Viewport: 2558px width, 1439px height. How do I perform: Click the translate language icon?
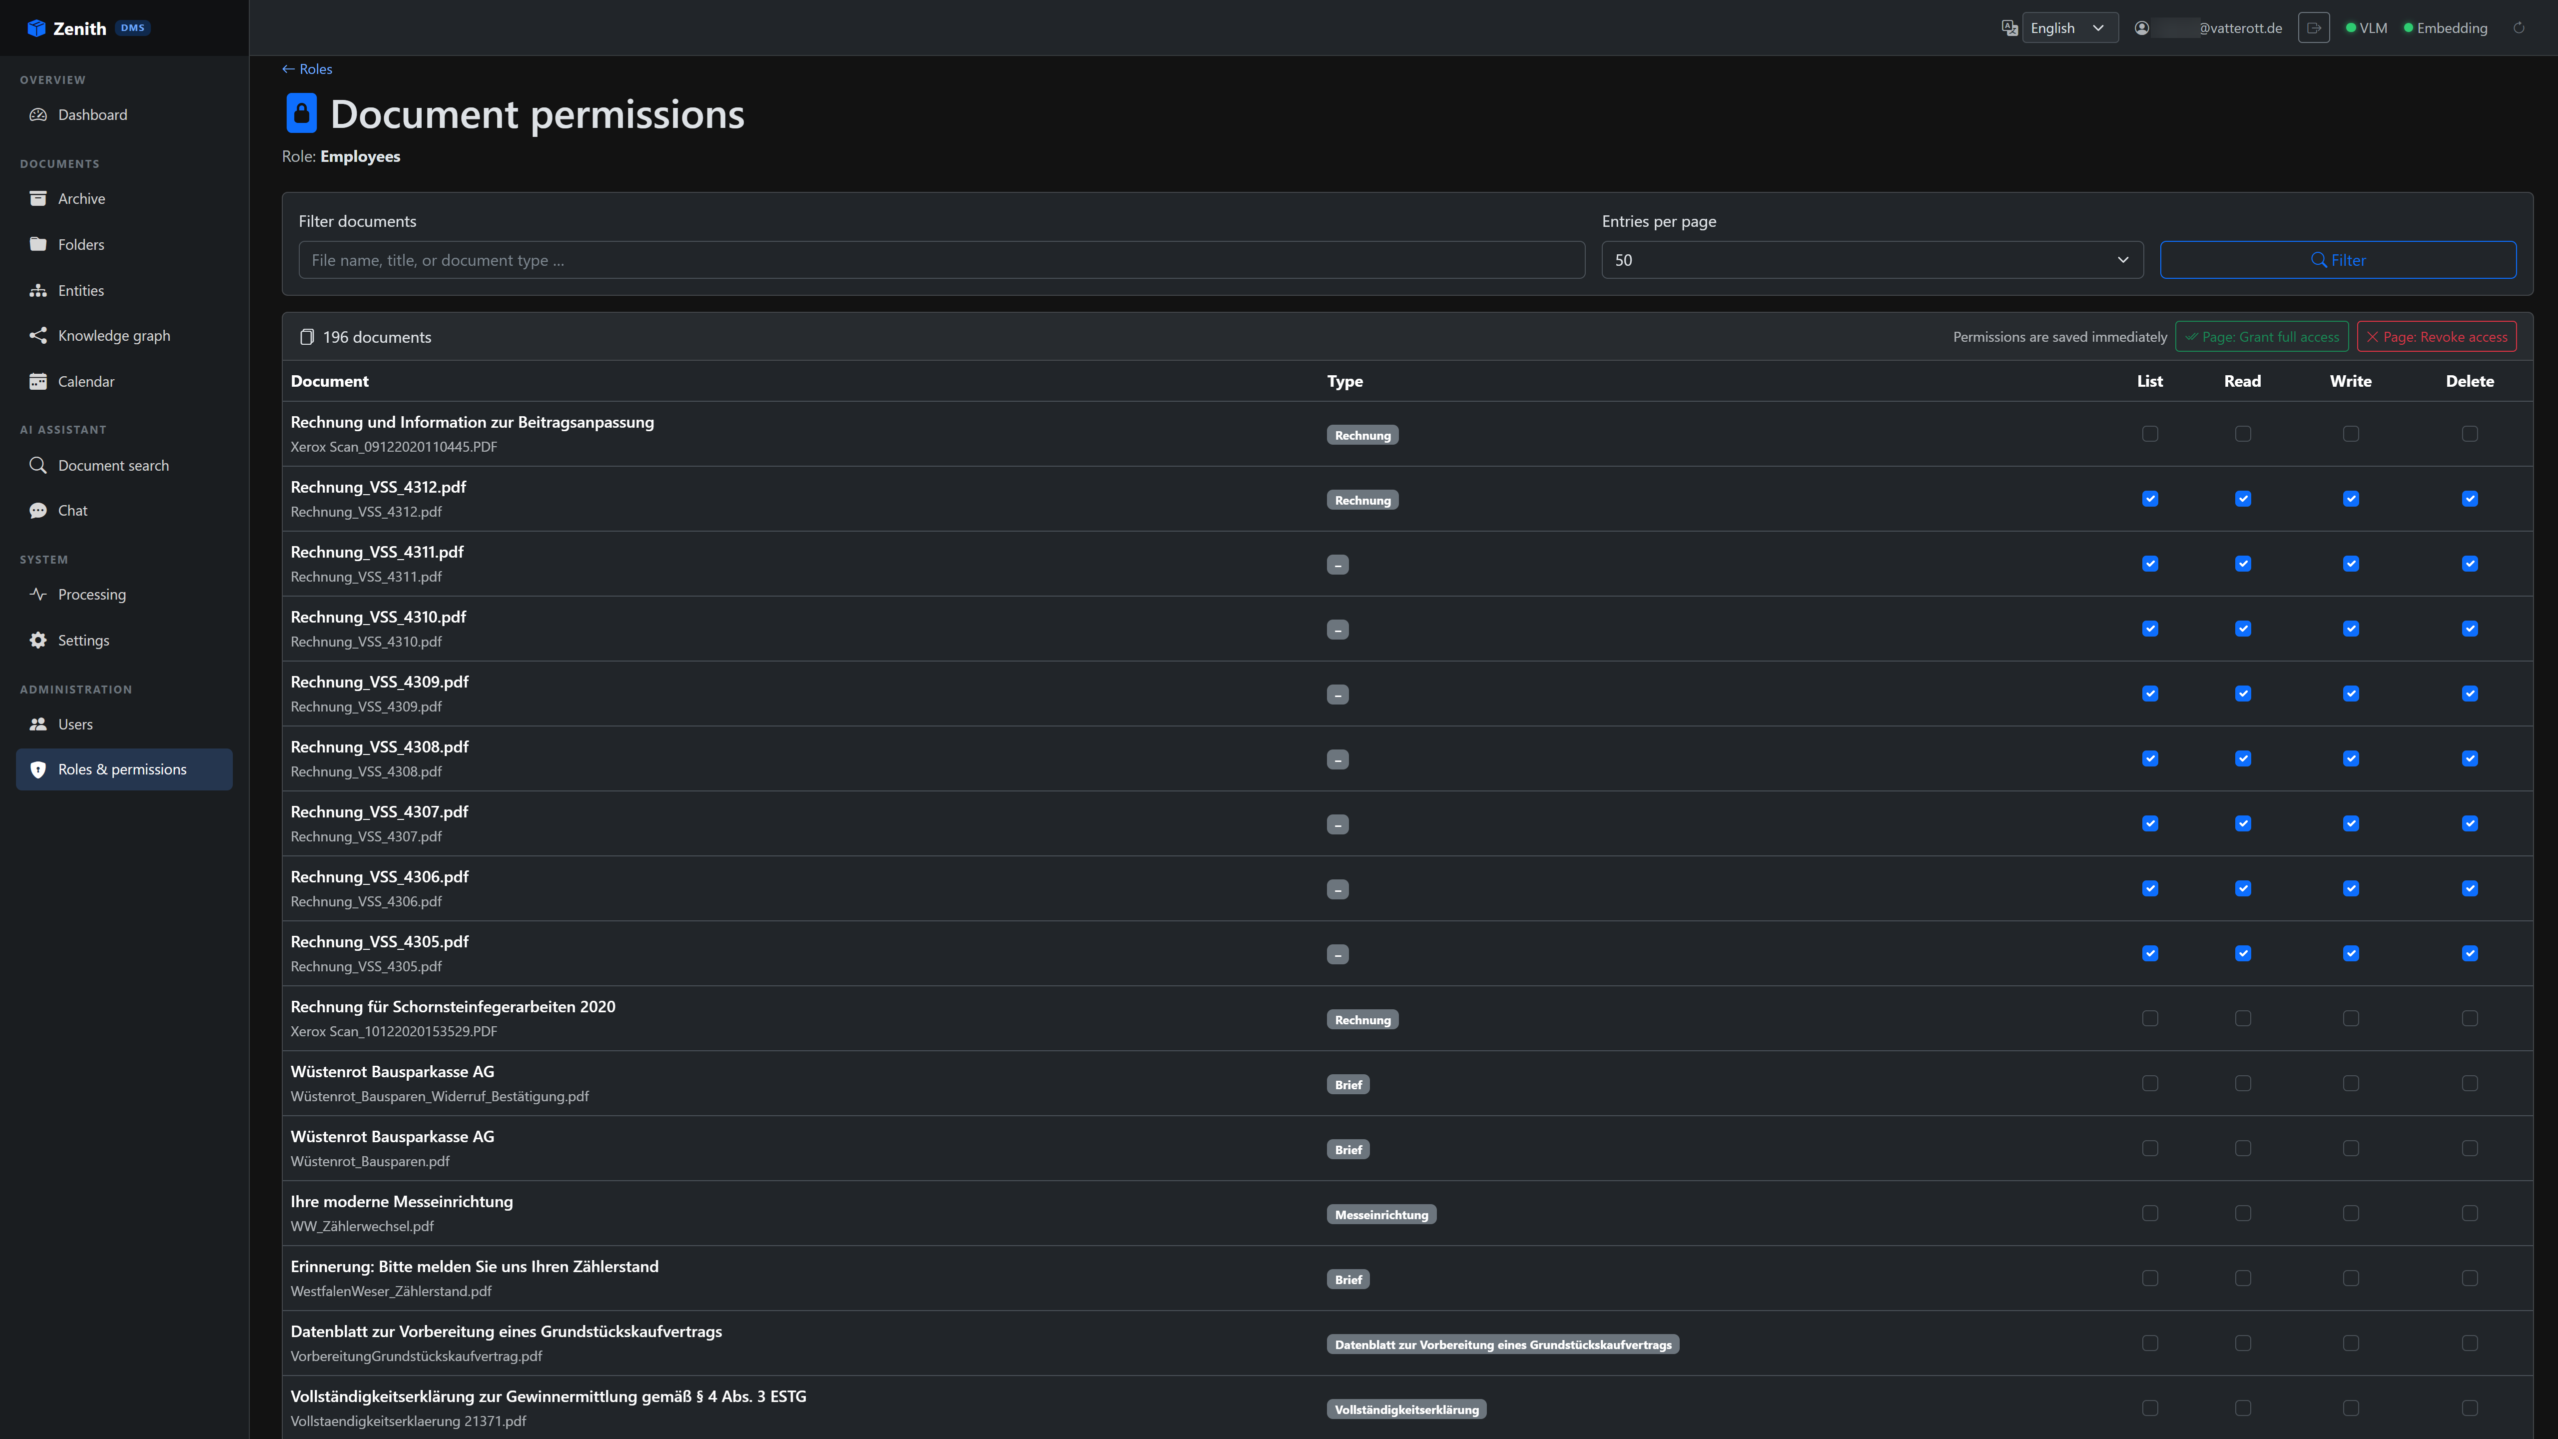2009,28
